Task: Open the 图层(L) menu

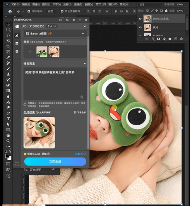Action: (x=46, y=5)
